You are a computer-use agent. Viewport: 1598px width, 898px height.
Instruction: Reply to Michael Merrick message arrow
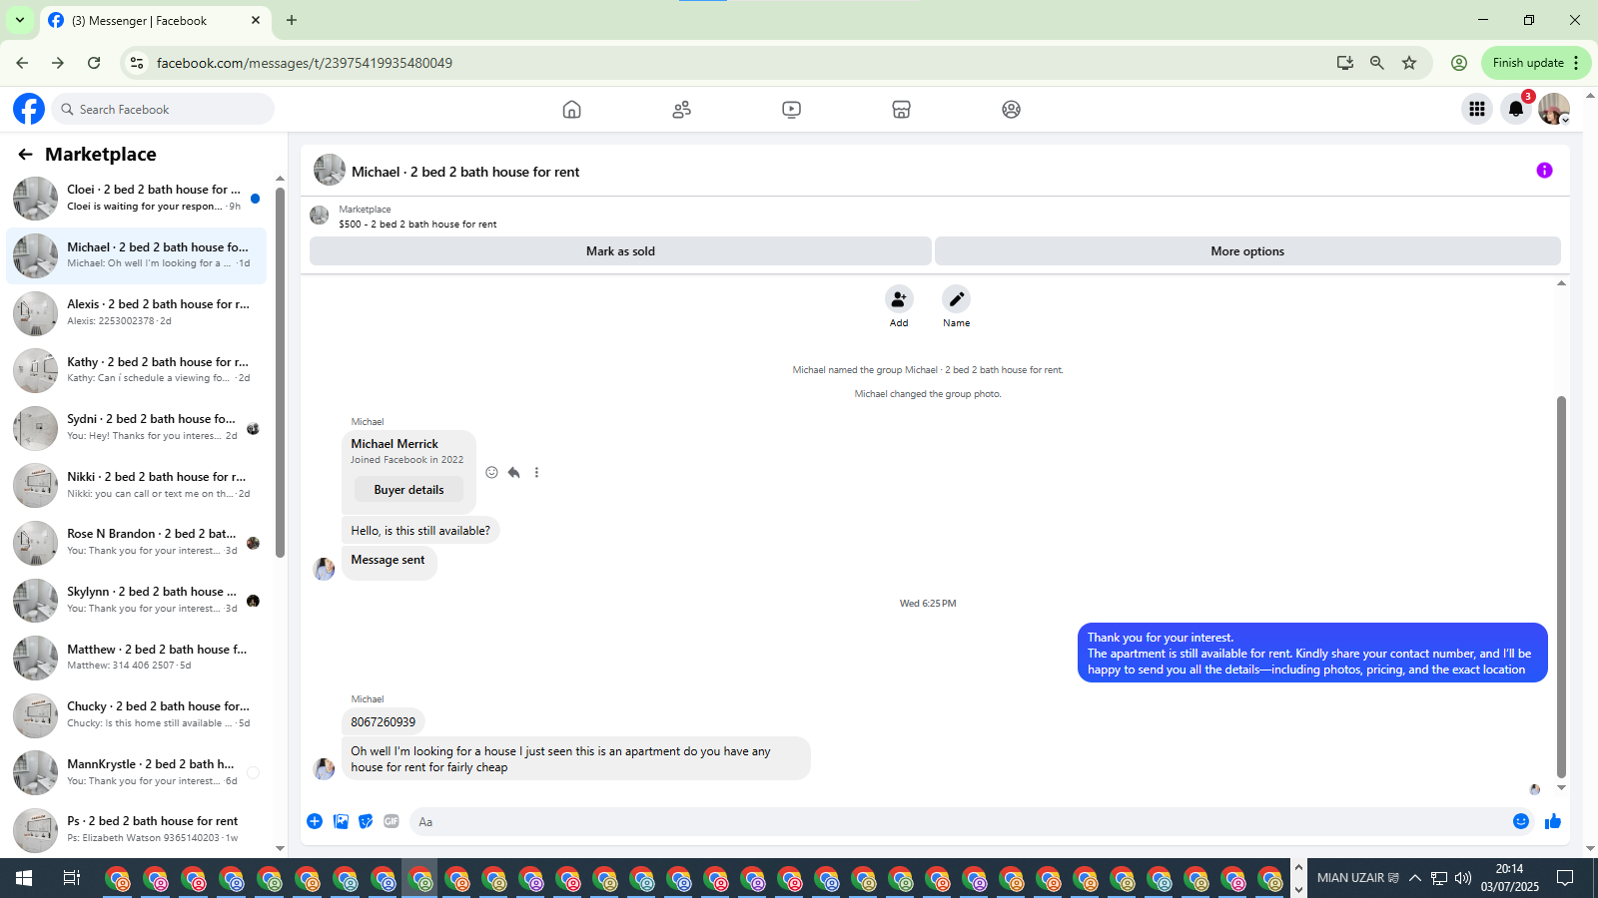pos(513,473)
